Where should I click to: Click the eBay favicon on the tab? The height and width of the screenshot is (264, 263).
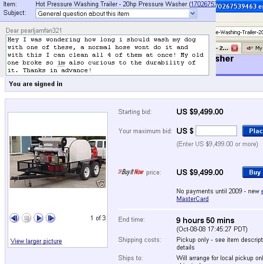pos(250,48)
